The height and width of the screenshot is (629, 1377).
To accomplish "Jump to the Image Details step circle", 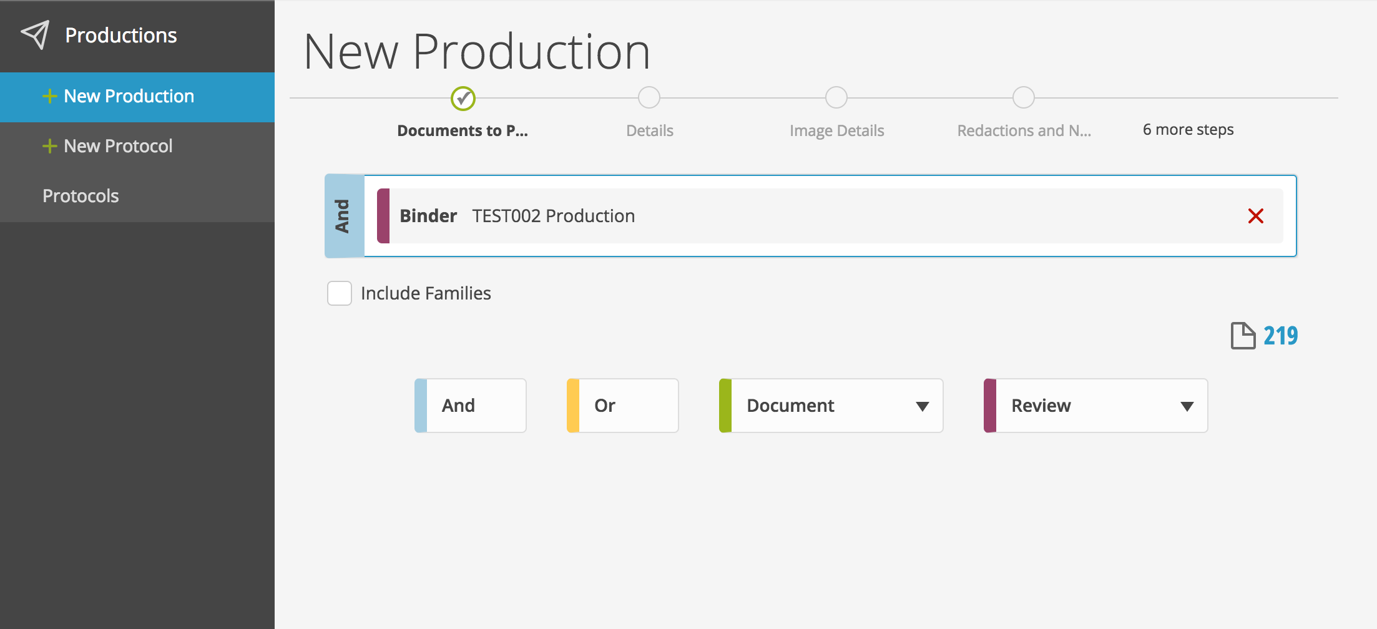I will click(x=836, y=97).
